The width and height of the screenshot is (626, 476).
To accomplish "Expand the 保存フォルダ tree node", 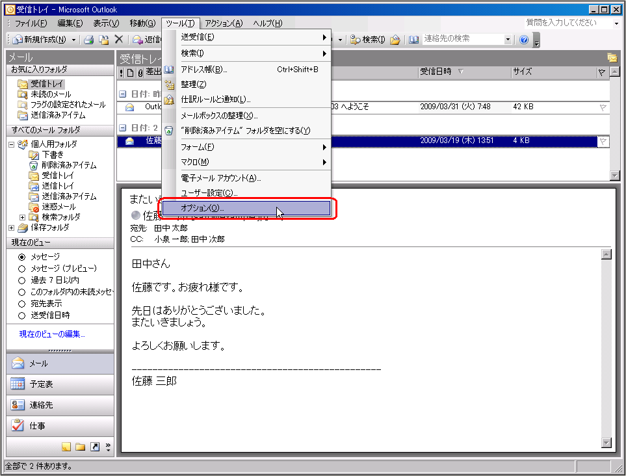I will 12,228.
